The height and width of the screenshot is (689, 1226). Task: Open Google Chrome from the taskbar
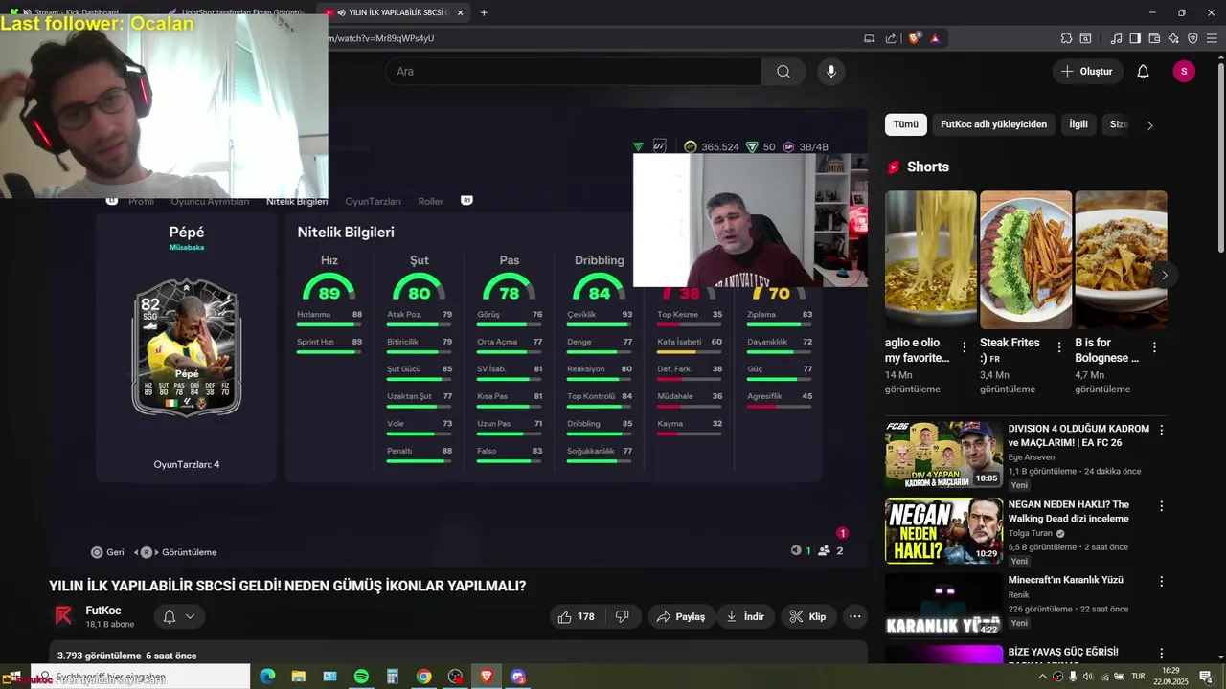pyautogui.click(x=423, y=677)
